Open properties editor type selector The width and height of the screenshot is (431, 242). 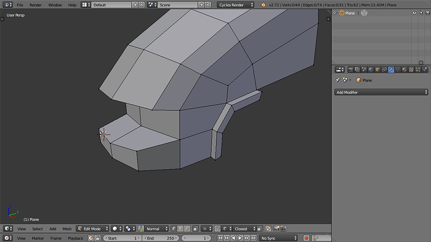340,70
